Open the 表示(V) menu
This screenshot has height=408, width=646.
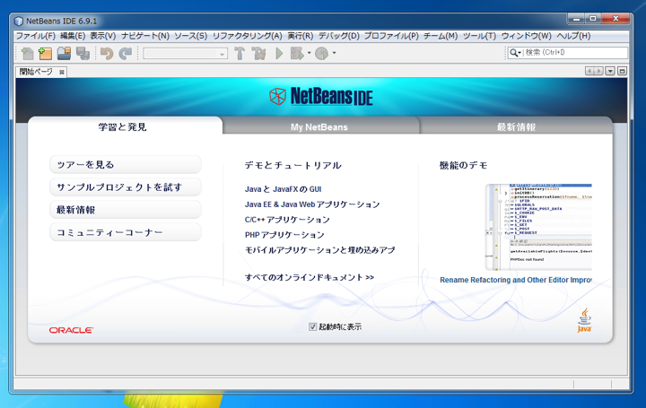(103, 36)
